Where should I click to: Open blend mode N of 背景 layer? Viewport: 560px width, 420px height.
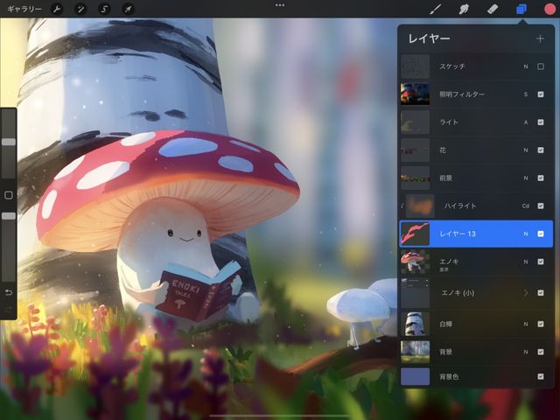[526, 352]
